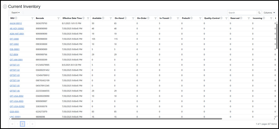Click the magnifier search icon button
The width and height of the screenshot is (279, 129).
tap(259, 13)
